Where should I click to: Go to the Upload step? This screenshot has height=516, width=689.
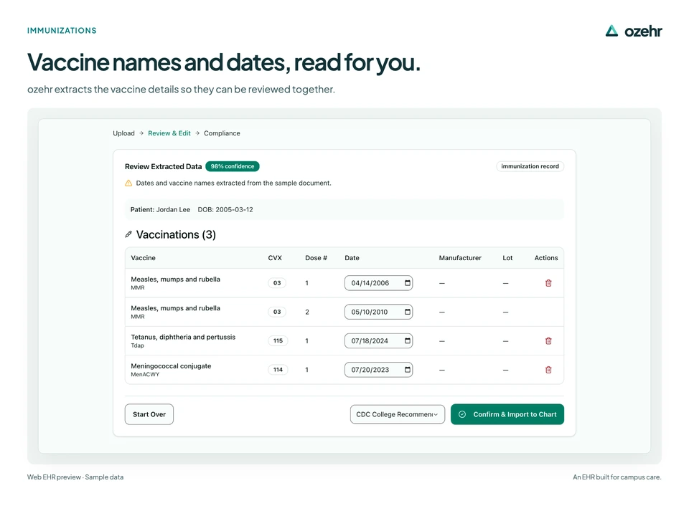123,133
